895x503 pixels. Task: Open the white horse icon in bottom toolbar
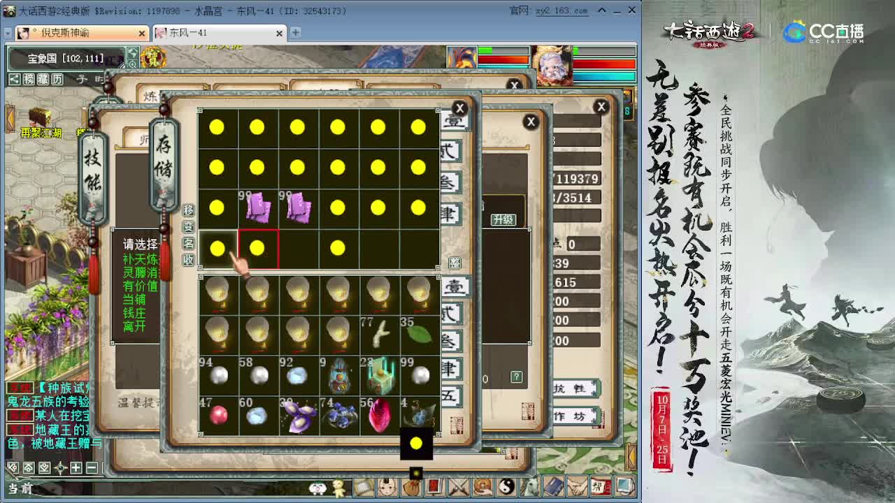click(x=530, y=487)
